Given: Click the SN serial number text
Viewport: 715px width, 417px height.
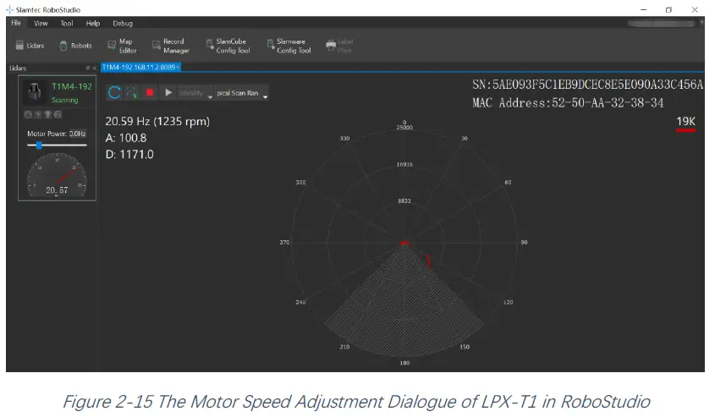Looking at the screenshot, I should (587, 85).
